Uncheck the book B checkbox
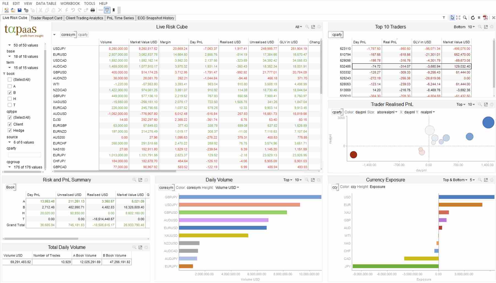 (10, 93)
